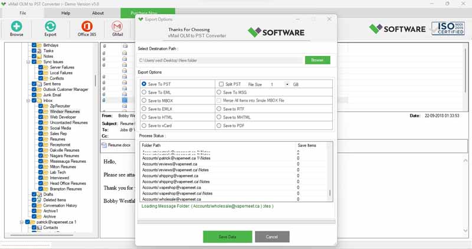Collapse the Sync Issues tree node
The width and height of the screenshot is (472, 249).
pyautogui.click(x=28, y=62)
